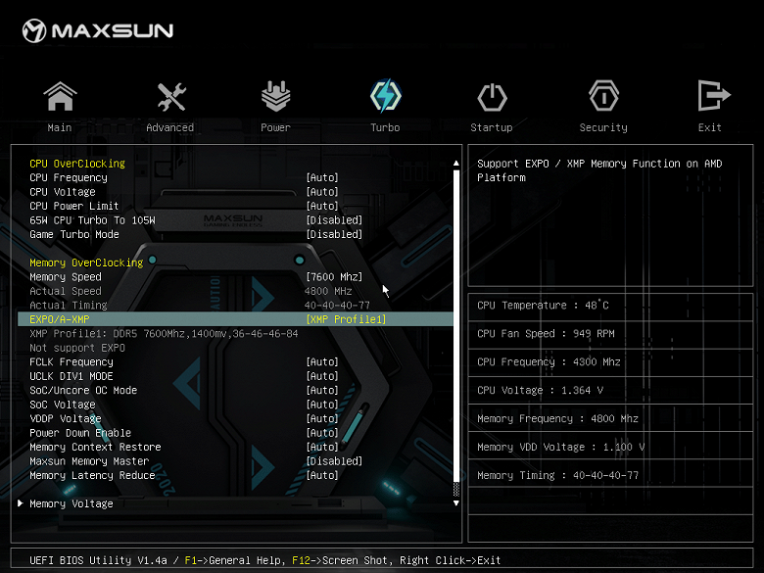Image resolution: width=764 pixels, height=573 pixels.
Task: Expand the Memory Voltage submenu
Action: click(x=72, y=503)
